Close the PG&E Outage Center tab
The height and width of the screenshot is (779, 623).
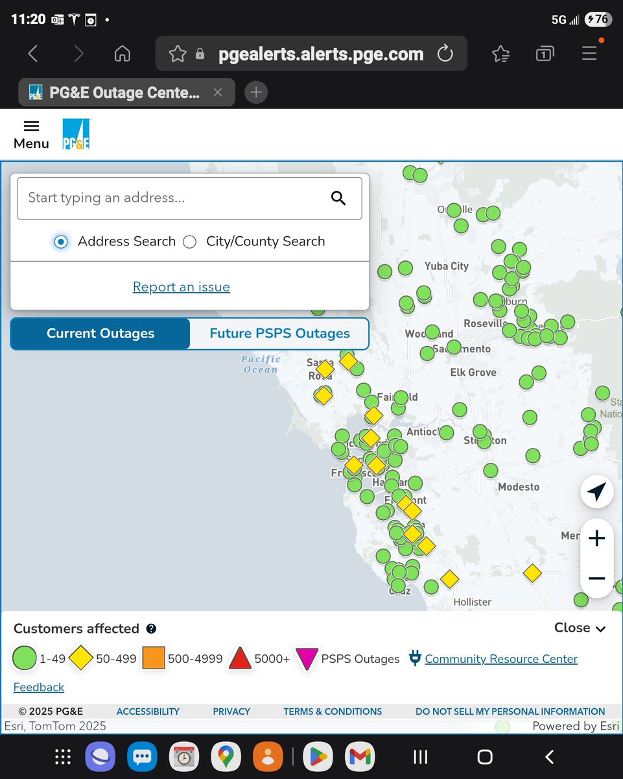[x=218, y=93]
